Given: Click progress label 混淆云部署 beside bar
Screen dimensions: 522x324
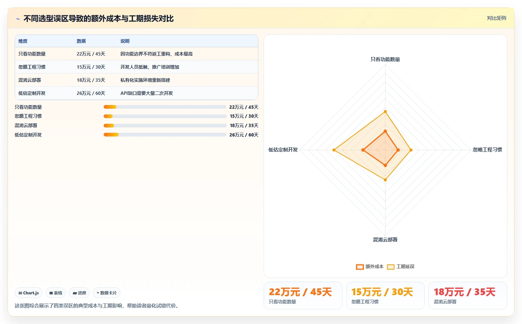Looking at the screenshot, I should click(26, 126).
